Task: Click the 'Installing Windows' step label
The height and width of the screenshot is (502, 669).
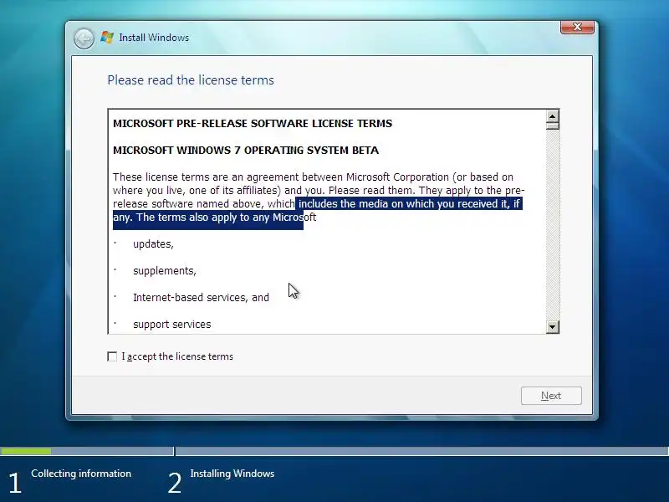Action: [x=232, y=474]
